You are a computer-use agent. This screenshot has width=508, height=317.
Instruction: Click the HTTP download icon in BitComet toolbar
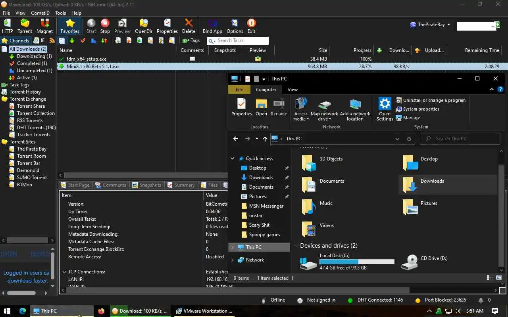pyautogui.click(x=7, y=26)
